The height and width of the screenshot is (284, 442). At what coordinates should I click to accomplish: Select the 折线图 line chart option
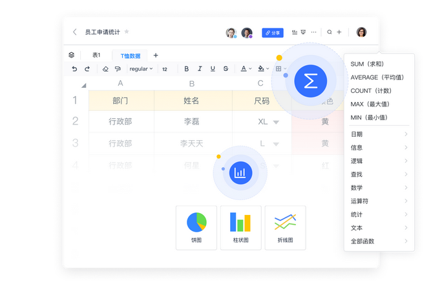(x=285, y=228)
